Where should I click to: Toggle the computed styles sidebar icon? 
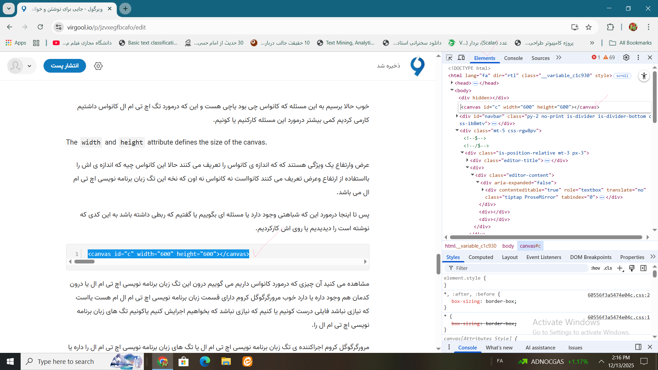(643, 268)
